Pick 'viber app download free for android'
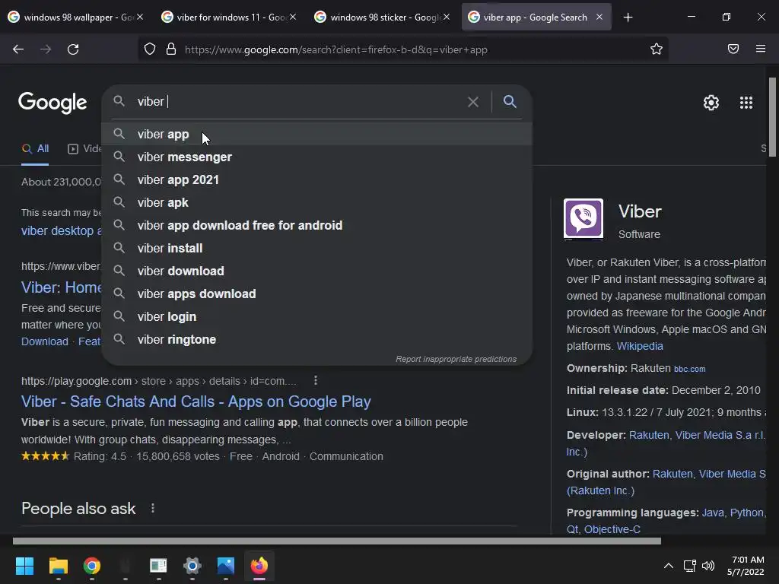Viewport: 779px width, 584px height. point(317,225)
